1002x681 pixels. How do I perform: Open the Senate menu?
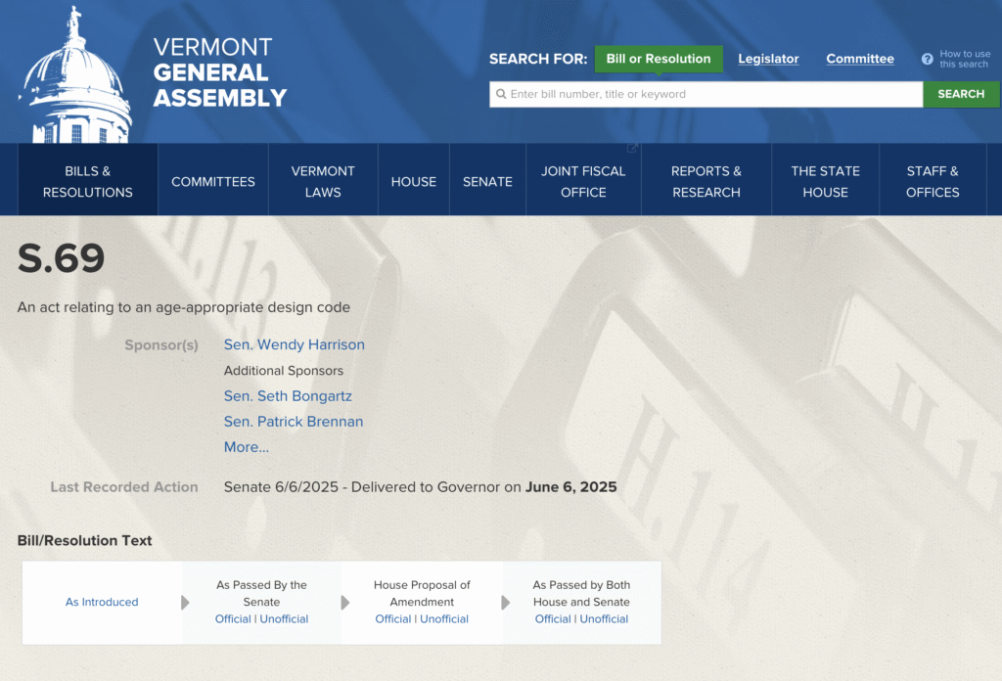click(x=487, y=181)
